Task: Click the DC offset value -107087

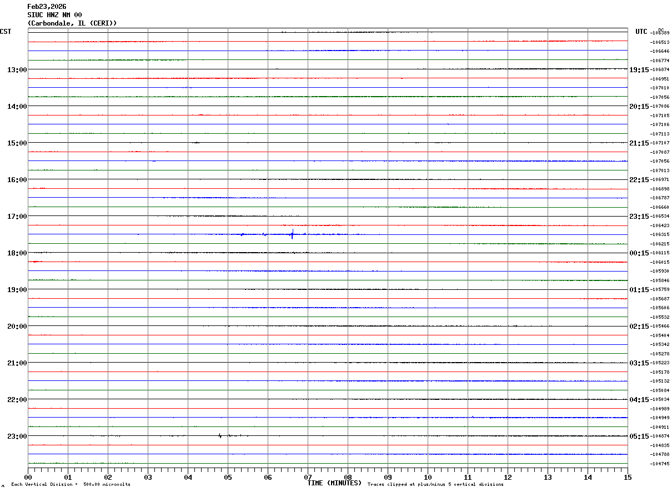Action: tap(659, 152)
